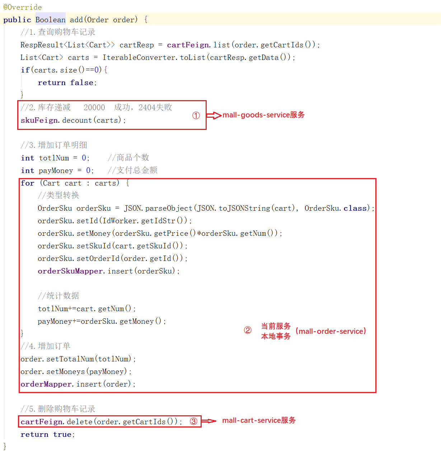Click the circled number ② marker
441x458 pixels.
(248, 330)
